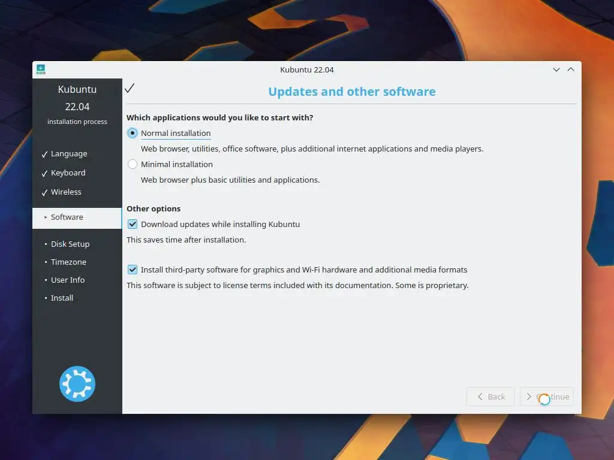Click the 'installation process' sidebar caption
The width and height of the screenshot is (614, 460).
(77, 122)
